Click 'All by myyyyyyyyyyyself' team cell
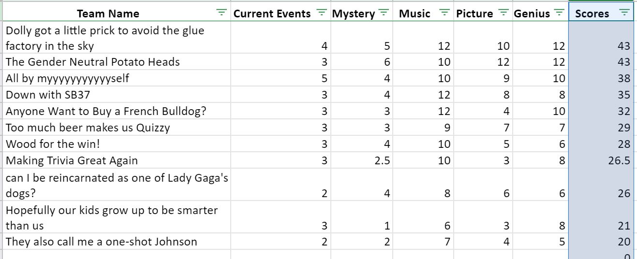Screen dimensions: 637x259 pyautogui.click(x=117, y=78)
